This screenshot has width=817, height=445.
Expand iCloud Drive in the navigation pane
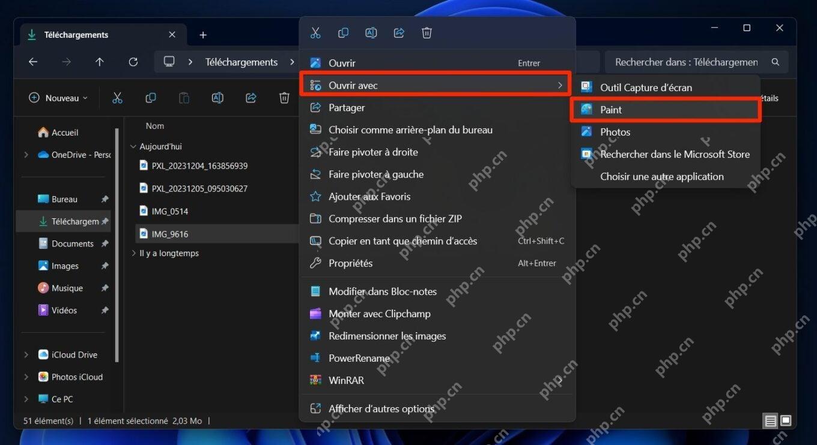click(26, 354)
